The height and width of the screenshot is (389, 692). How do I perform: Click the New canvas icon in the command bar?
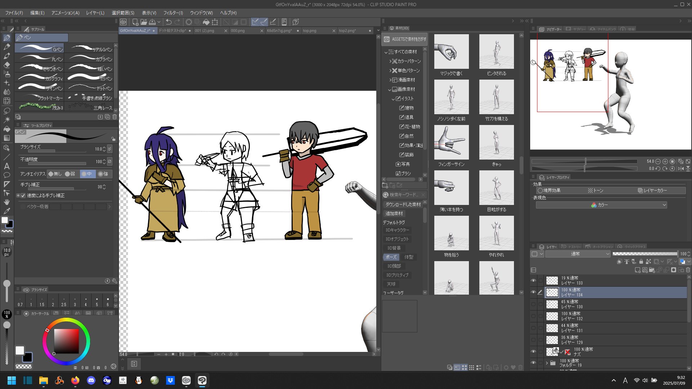click(x=135, y=22)
